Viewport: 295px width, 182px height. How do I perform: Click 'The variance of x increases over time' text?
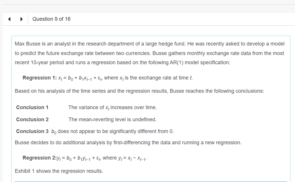point(113,107)
